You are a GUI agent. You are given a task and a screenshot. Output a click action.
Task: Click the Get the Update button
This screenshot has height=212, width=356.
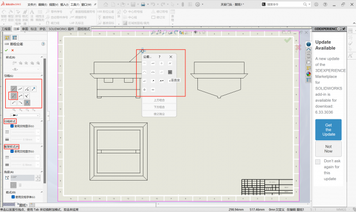pyautogui.click(x=328, y=130)
